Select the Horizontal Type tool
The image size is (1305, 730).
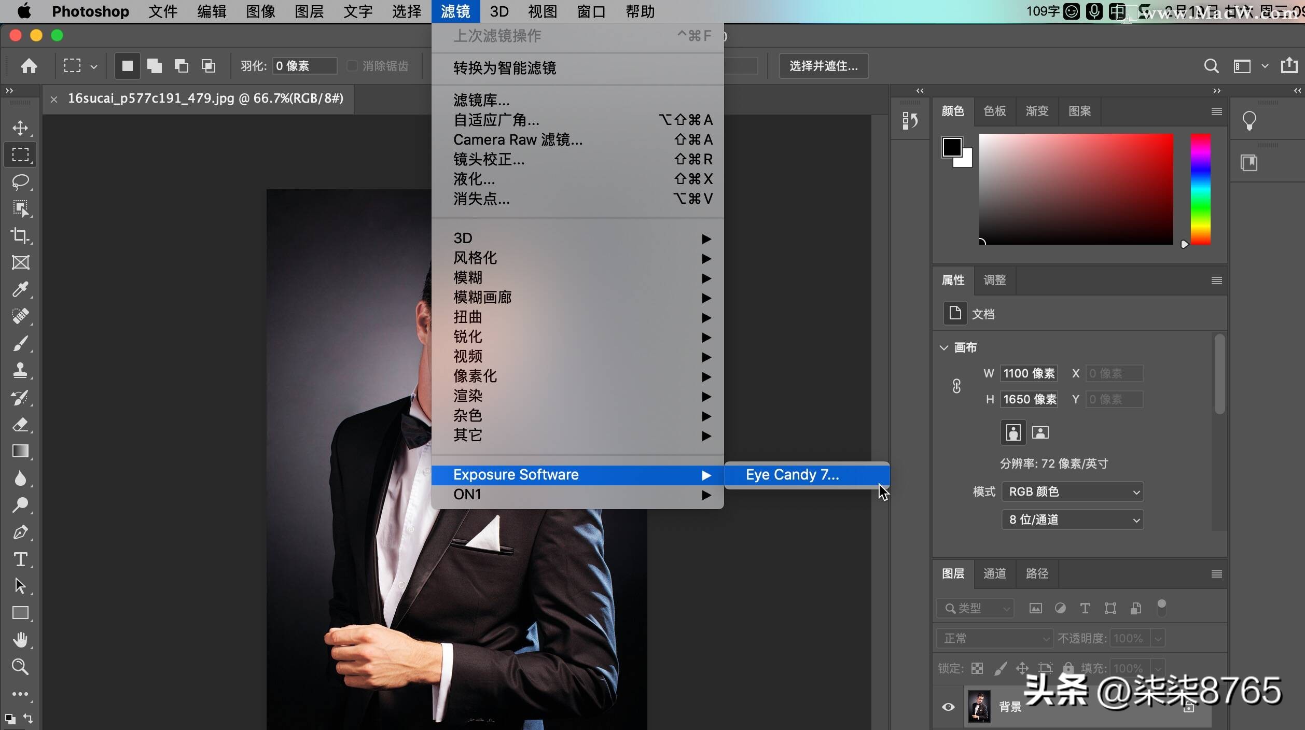(x=20, y=559)
